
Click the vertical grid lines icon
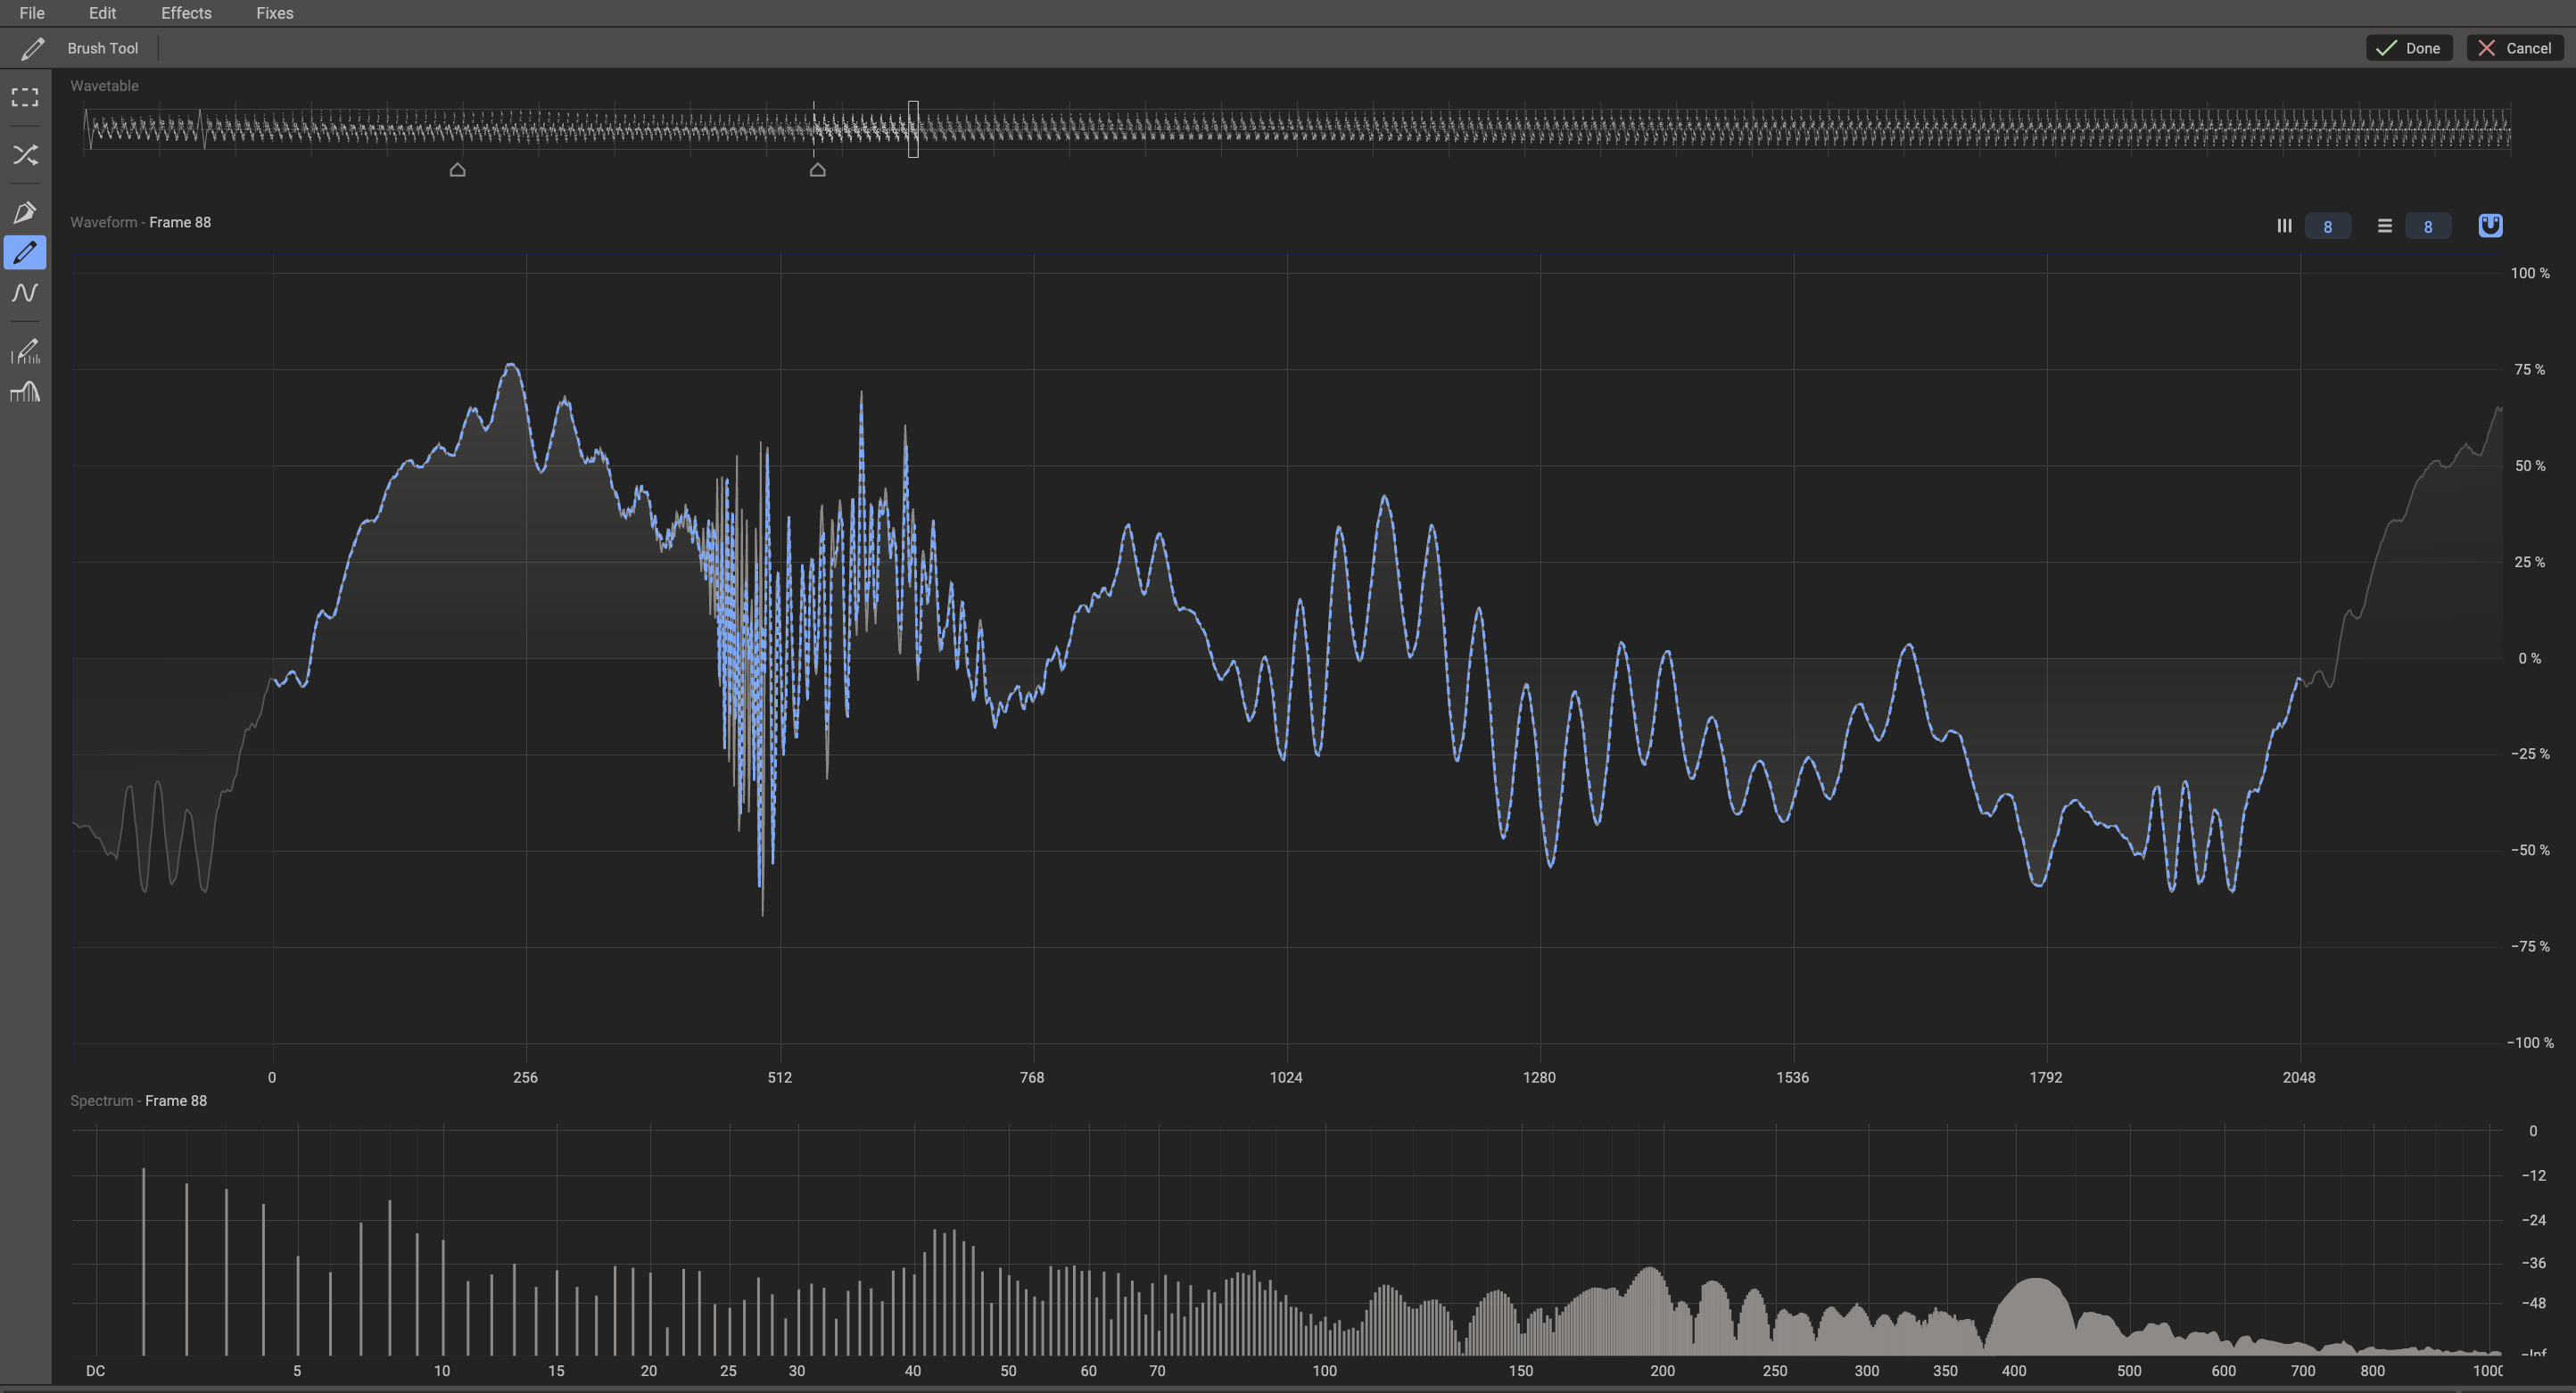[2284, 226]
